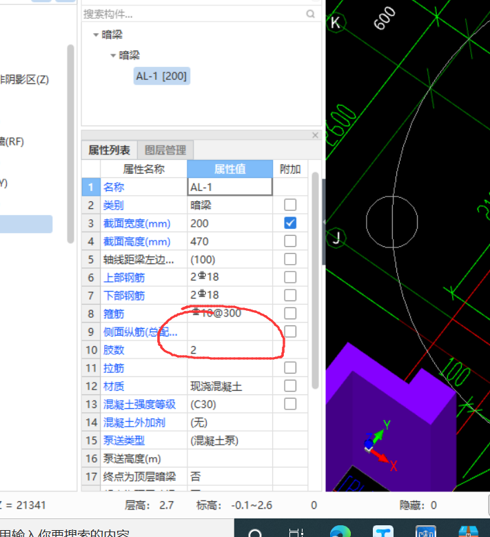Select the 上部钢筋 rebar value cell
The image size is (490, 537).
(x=229, y=277)
